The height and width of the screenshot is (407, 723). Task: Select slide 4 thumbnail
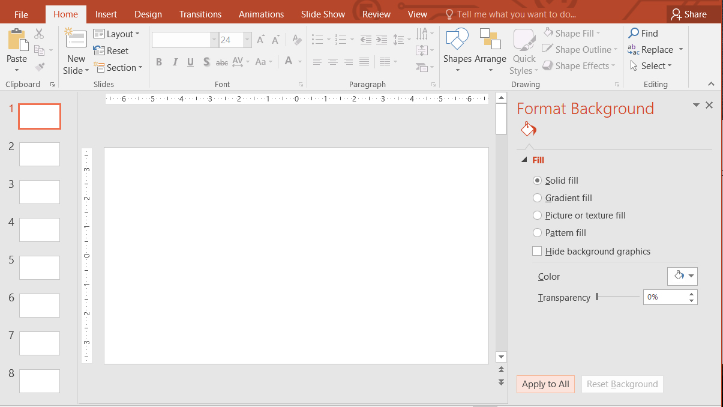pos(40,230)
